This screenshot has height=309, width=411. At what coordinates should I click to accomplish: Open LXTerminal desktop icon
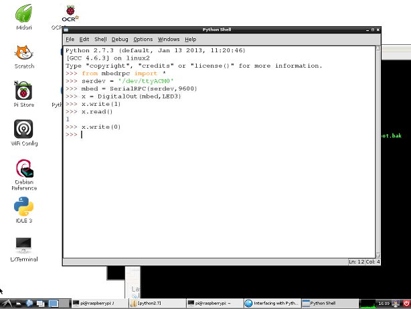tap(24, 248)
